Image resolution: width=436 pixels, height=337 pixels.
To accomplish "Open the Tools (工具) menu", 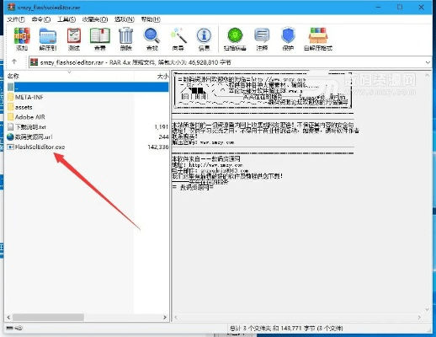I will point(66,19).
